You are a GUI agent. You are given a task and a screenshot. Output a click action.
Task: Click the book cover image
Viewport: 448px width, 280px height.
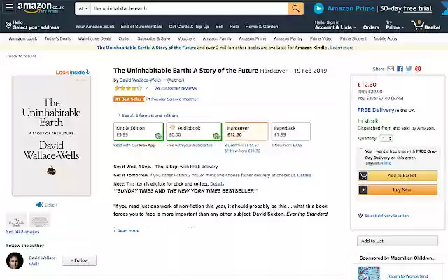pyautogui.click(x=51, y=136)
